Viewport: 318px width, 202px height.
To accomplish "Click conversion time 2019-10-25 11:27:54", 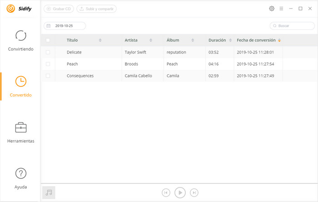I will coord(255,64).
